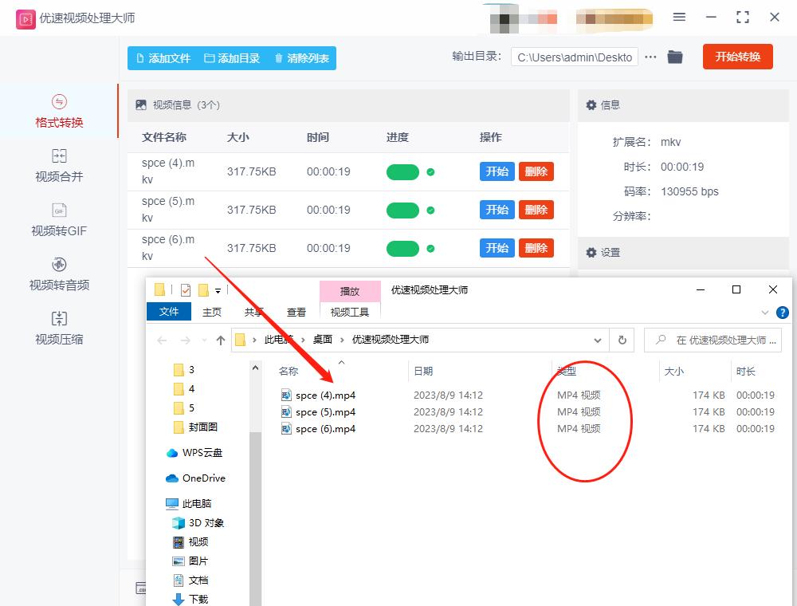The width and height of the screenshot is (797, 606).
Task: Click the output directory path field
Action: coord(575,57)
